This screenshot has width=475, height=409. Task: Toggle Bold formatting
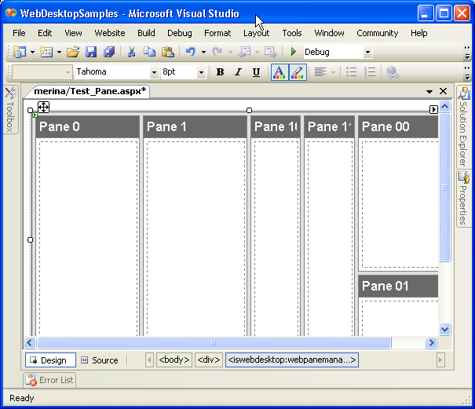tap(220, 72)
